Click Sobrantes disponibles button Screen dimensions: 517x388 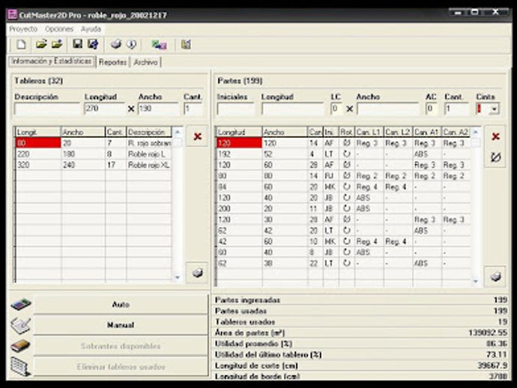point(121,346)
